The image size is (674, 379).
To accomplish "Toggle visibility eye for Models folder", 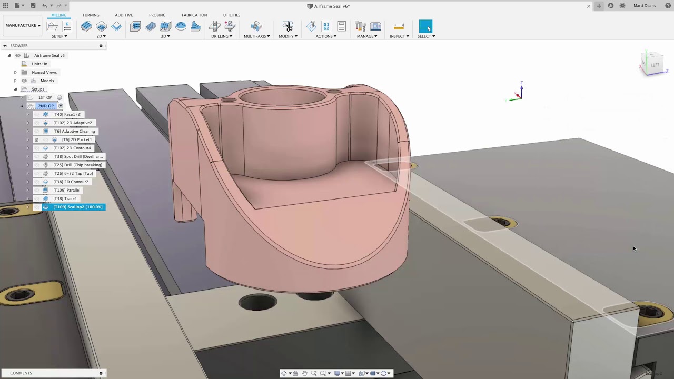I will 24,81.
